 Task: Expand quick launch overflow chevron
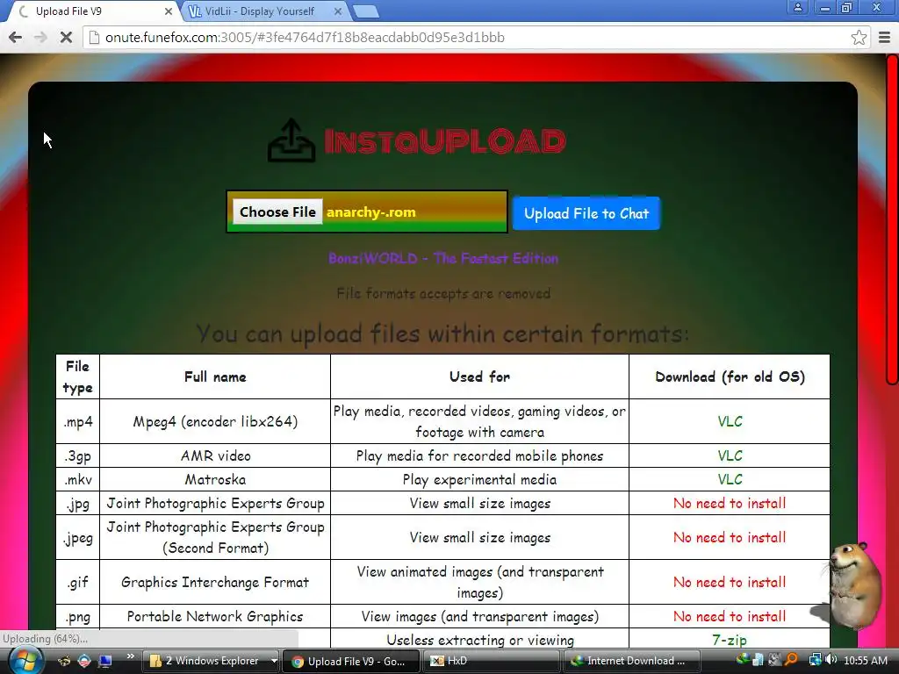point(130,656)
